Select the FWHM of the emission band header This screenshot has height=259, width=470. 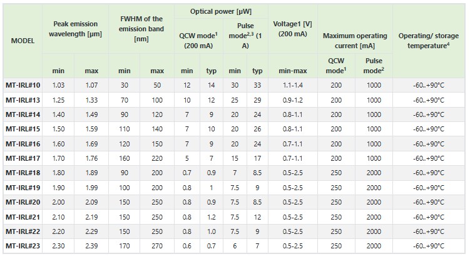[x=141, y=29]
